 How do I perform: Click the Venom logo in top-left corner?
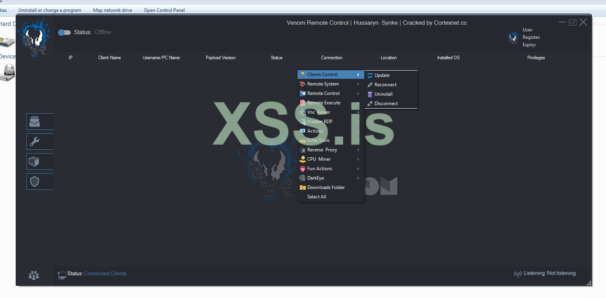(x=34, y=37)
